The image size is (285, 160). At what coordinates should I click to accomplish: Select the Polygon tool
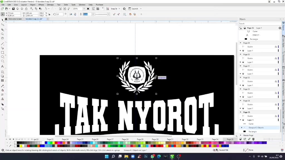[x=2, y=61]
